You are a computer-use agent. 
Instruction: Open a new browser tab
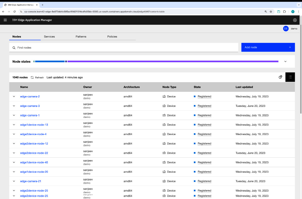42,5
